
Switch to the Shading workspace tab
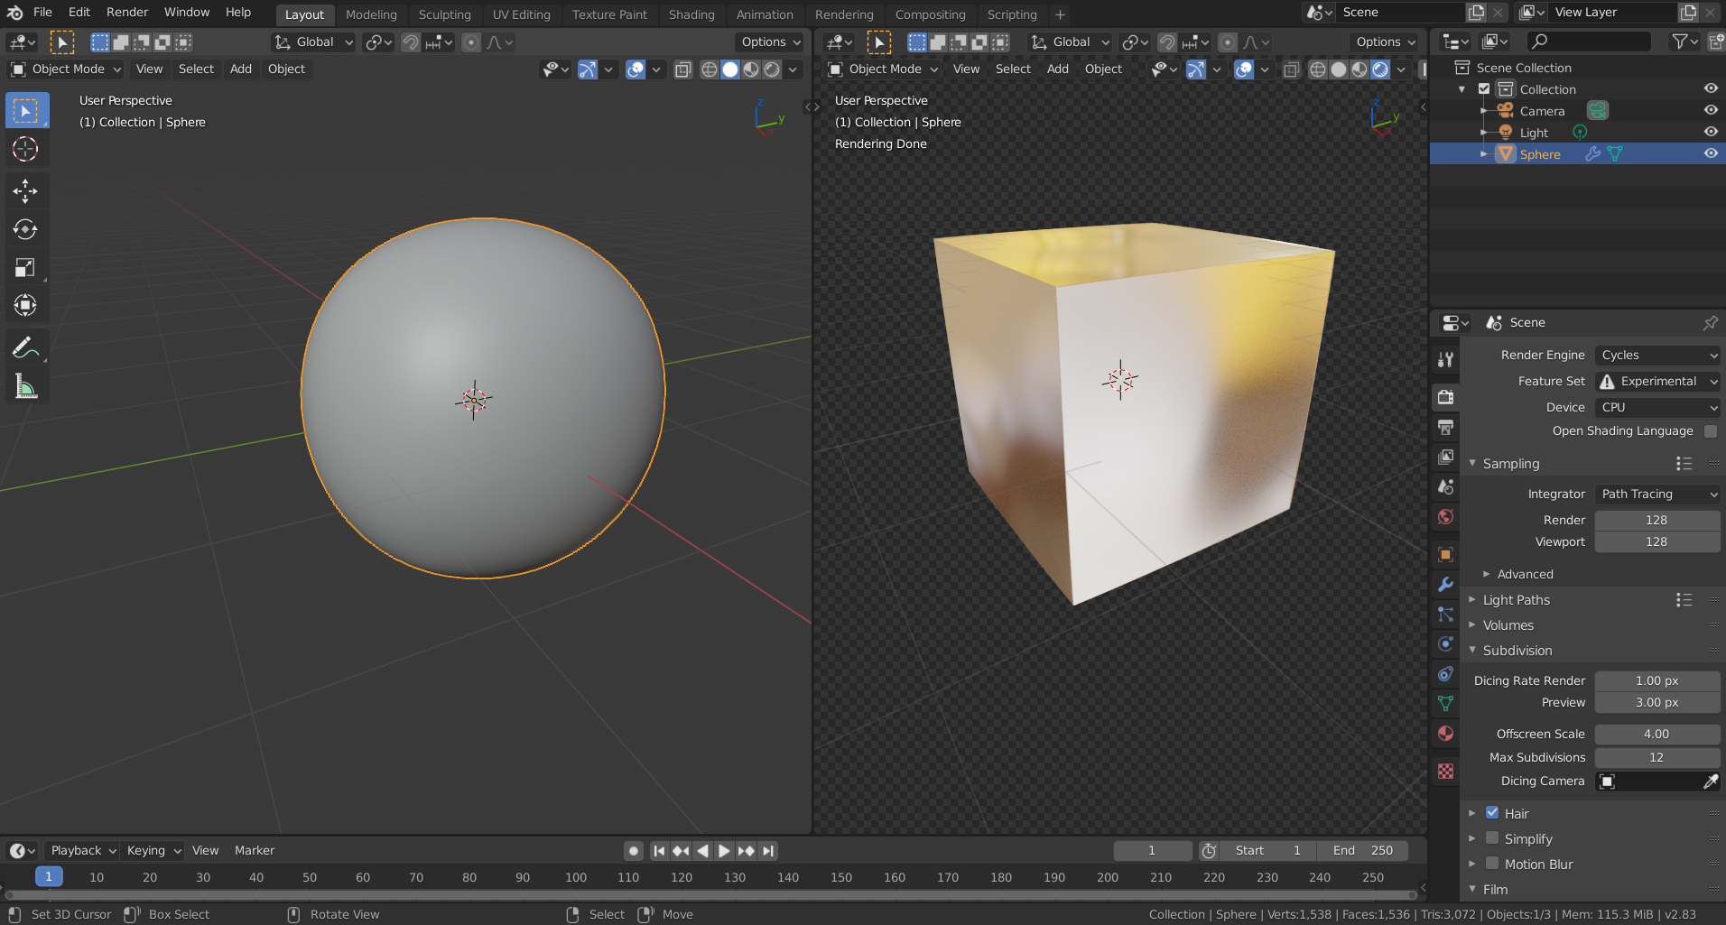[x=691, y=14]
